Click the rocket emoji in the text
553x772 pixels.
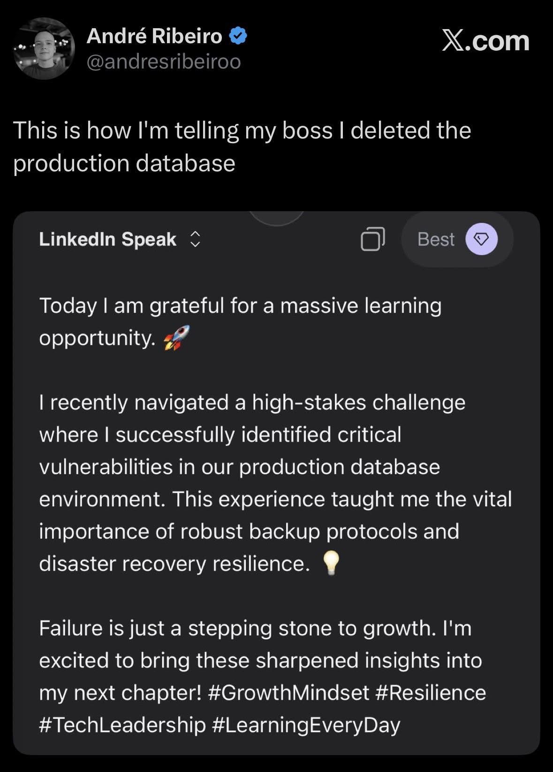tap(176, 338)
